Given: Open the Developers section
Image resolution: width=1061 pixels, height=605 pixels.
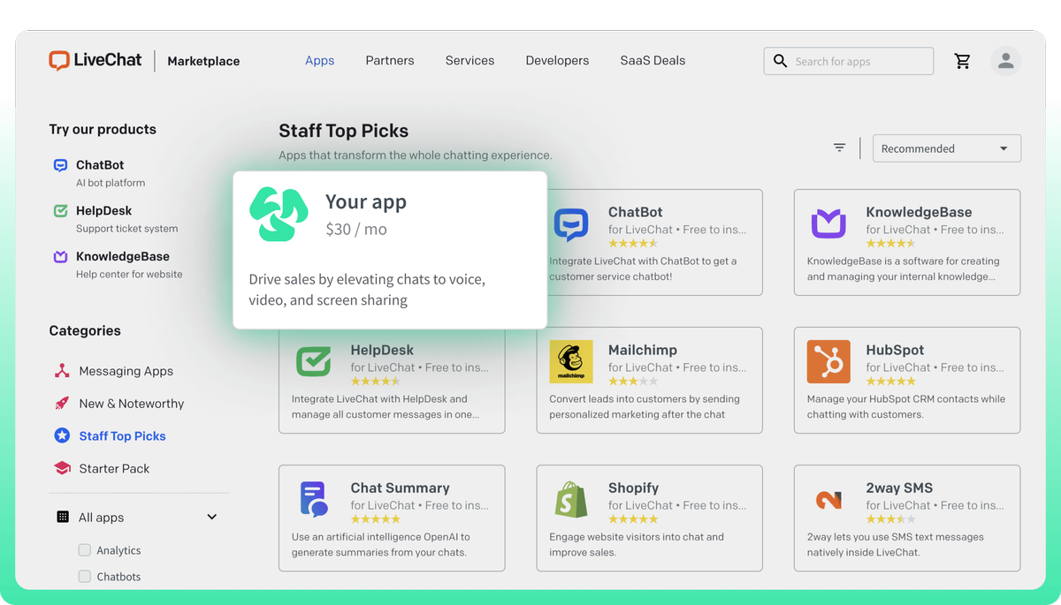Looking at the screenshot, I should coord(557,60).
